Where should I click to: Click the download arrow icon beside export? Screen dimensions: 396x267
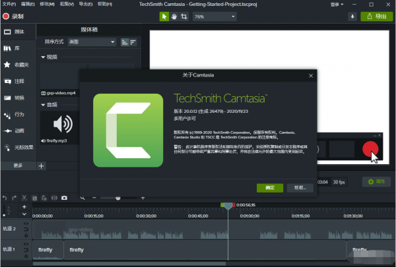click(352, 16)
